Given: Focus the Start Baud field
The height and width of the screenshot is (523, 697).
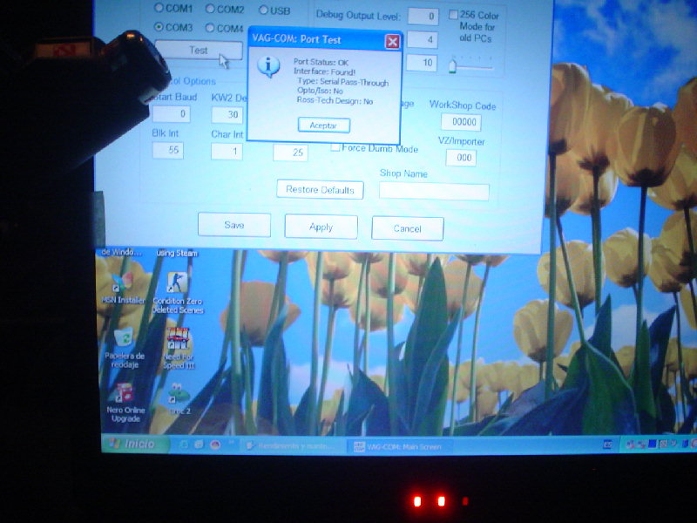Looking at the screenshot, I should (172, 114).
